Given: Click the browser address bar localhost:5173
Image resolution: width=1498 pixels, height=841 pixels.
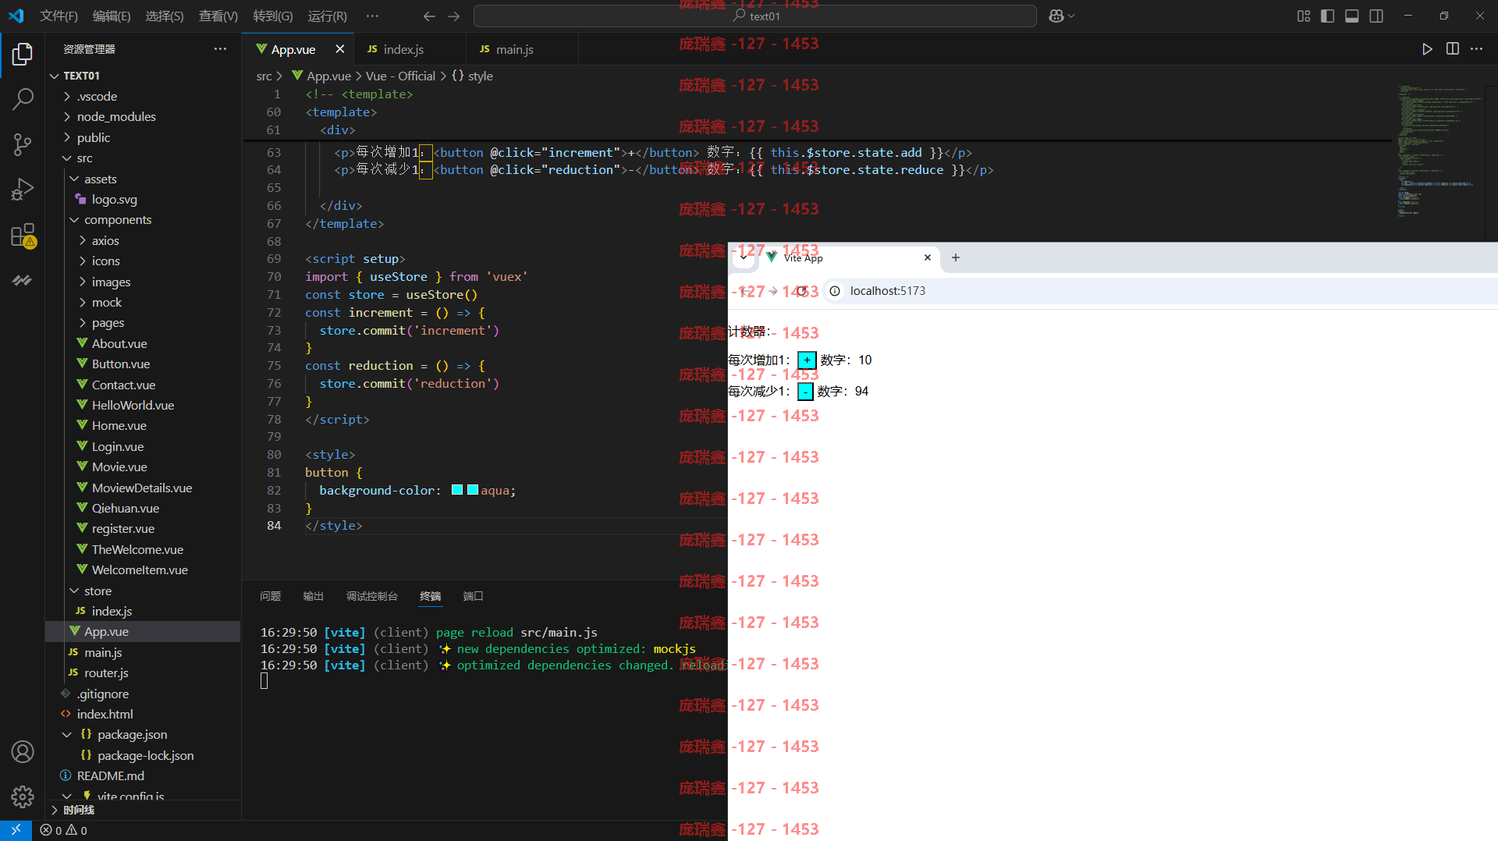Looking at the screenshot, I should (x=887, y=291).
